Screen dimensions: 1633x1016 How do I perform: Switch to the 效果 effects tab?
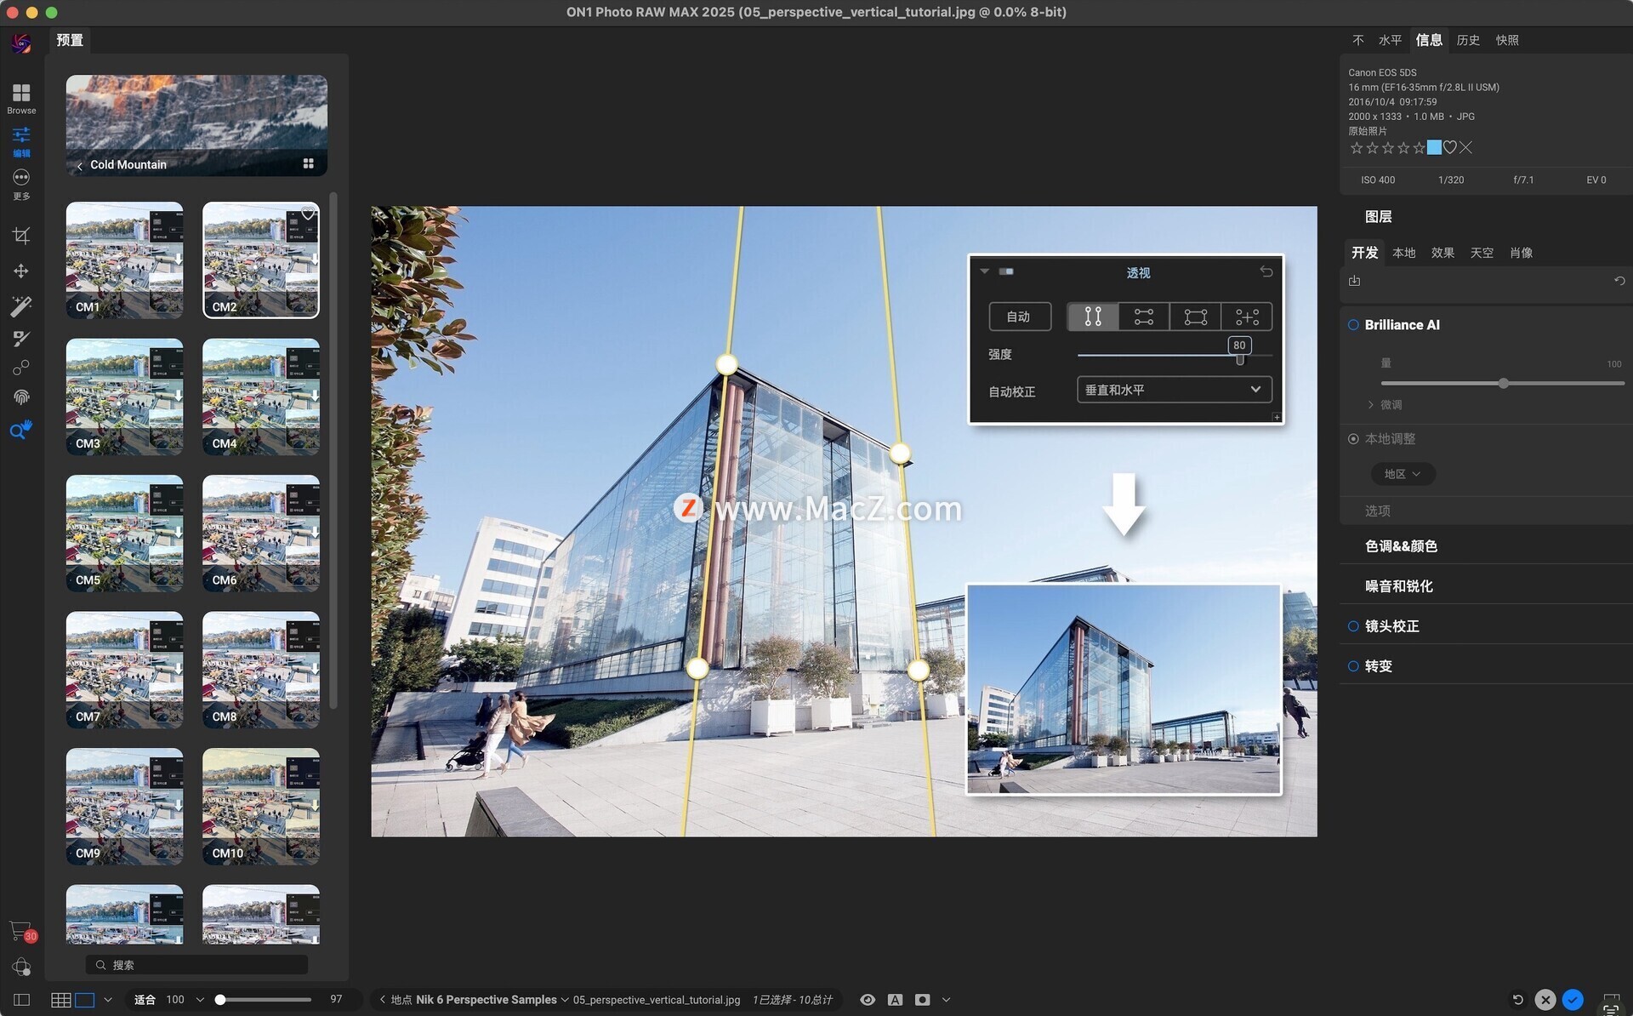1442,253
